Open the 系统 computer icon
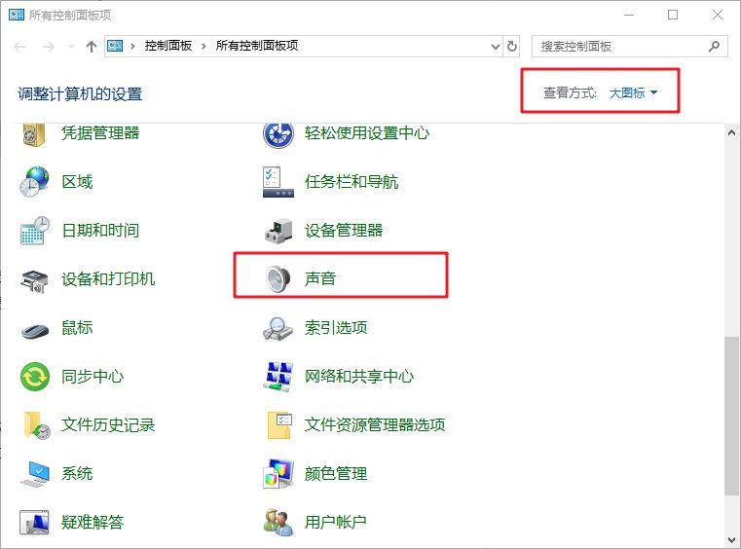This screenshot has width=741, height=549. [35, 474]
